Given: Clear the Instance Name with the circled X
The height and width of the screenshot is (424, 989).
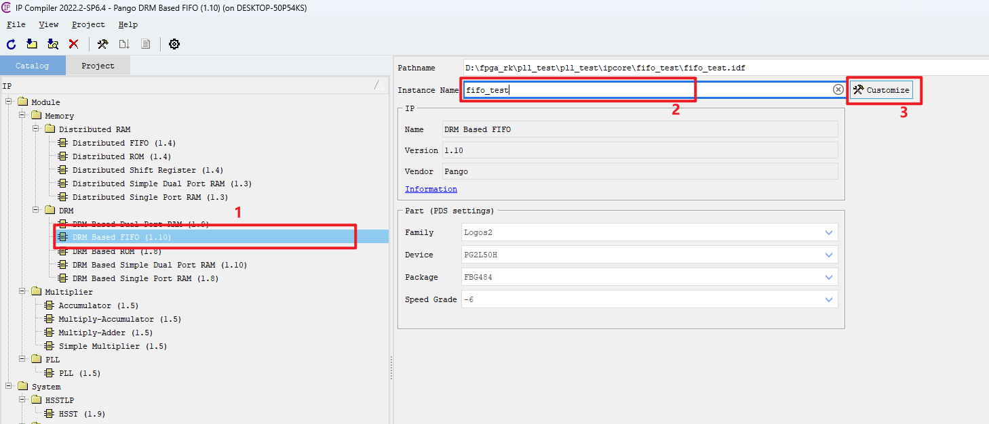Looking at the screenshot, I should pyautogui.click(x=838, y=89).
